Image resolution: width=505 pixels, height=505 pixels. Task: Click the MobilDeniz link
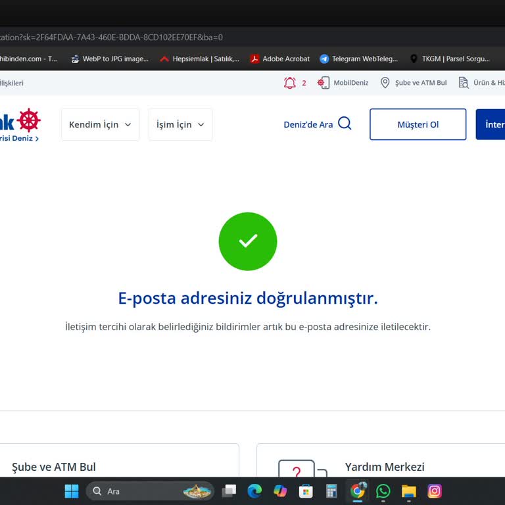(350, 83)
